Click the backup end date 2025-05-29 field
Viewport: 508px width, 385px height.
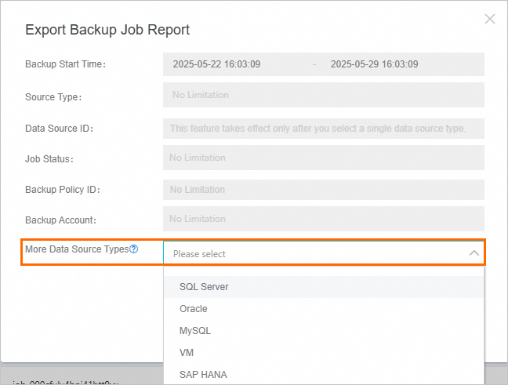[374, 64]
